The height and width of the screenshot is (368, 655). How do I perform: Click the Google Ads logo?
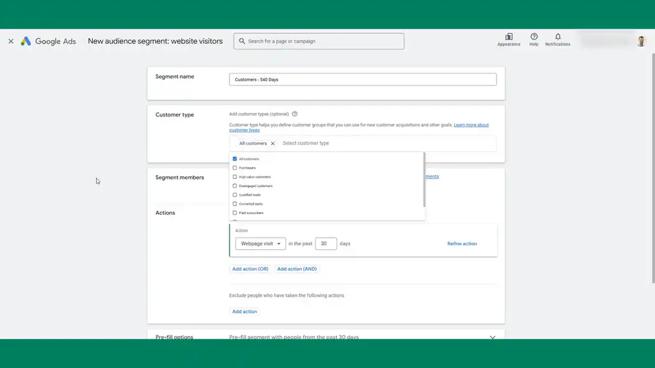click(49, 41)
